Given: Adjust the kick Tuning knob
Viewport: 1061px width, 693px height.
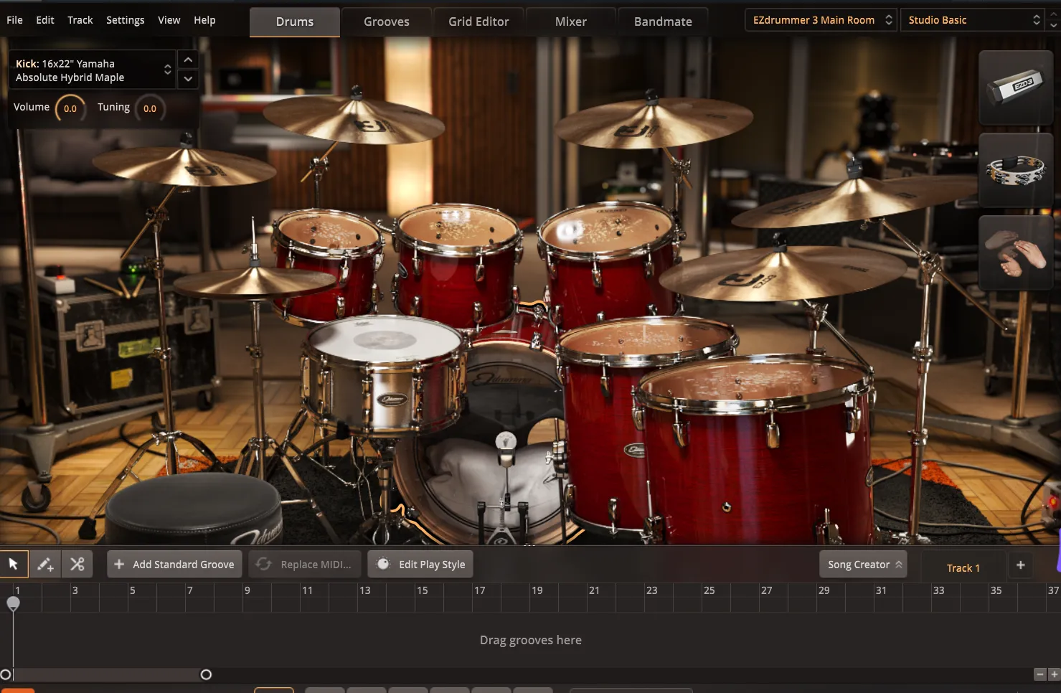Looking at the screenshot, I should click(x=150, y=108).
